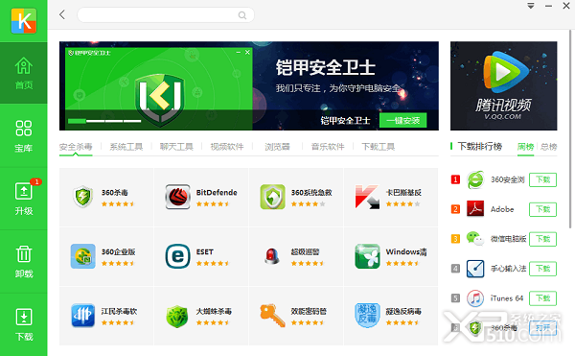Open the 宝库 software library
Screen dimensions: 575x356
coord(23,136)
